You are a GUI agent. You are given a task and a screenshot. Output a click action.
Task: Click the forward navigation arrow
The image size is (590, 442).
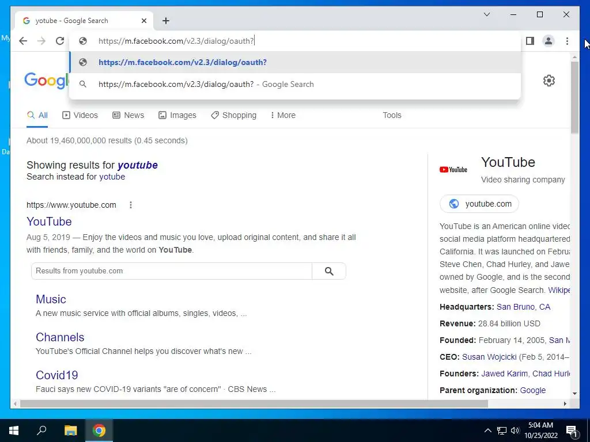[41, 41]
